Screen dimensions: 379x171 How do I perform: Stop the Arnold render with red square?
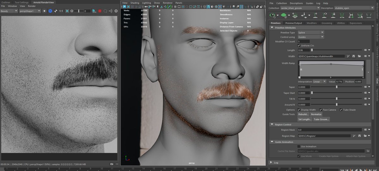click(100, 11)
